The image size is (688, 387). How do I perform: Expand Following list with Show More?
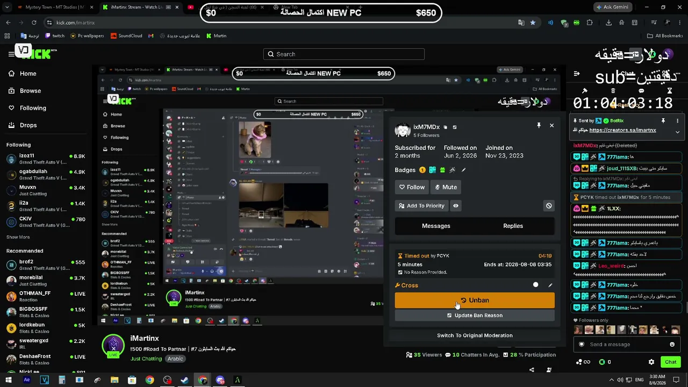[18, 237]
